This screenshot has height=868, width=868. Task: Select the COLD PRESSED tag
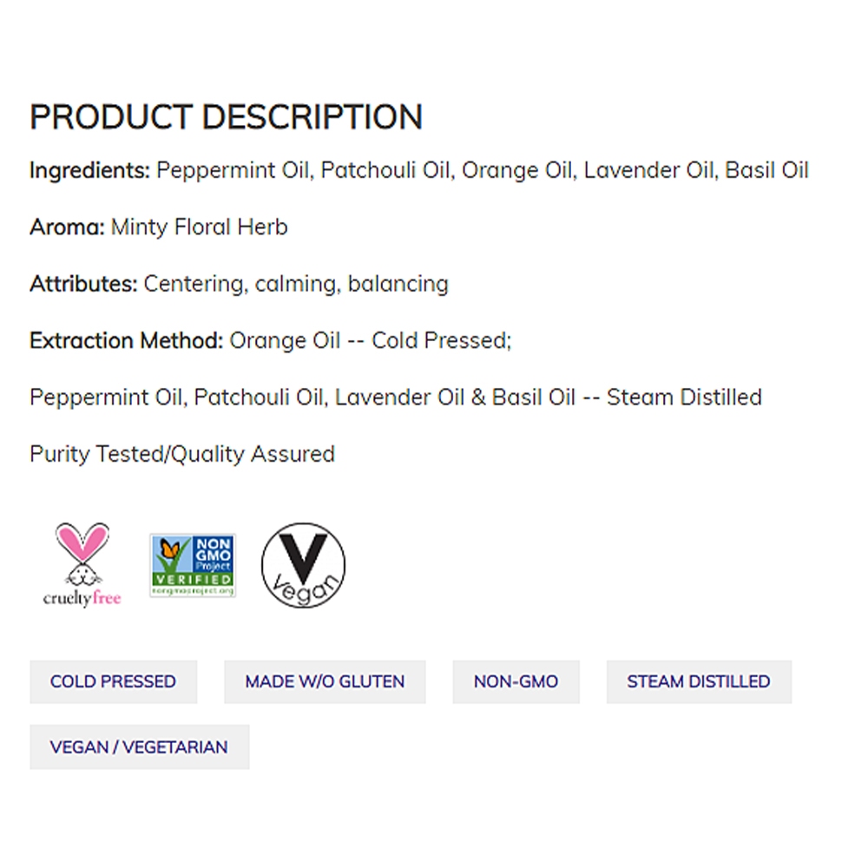coord(113,681)
